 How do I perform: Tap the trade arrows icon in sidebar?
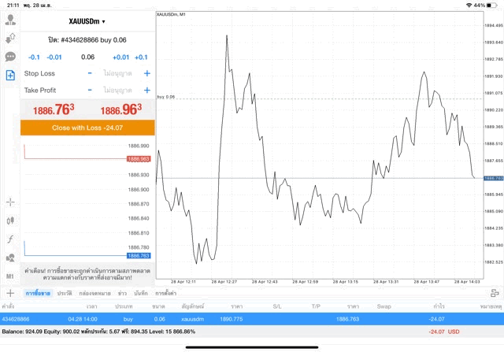(10, 38)
